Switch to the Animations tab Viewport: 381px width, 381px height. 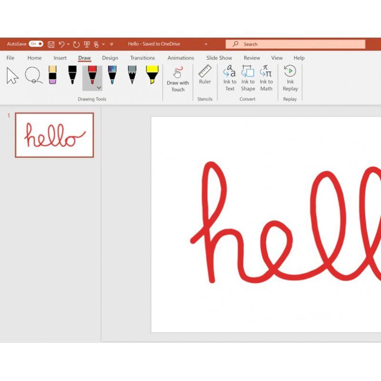tap(180, 58)
